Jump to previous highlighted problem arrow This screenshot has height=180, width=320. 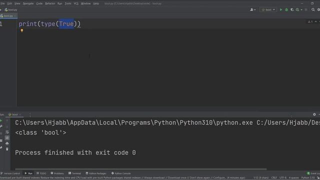pyautogui.click(x=315, y=22)
